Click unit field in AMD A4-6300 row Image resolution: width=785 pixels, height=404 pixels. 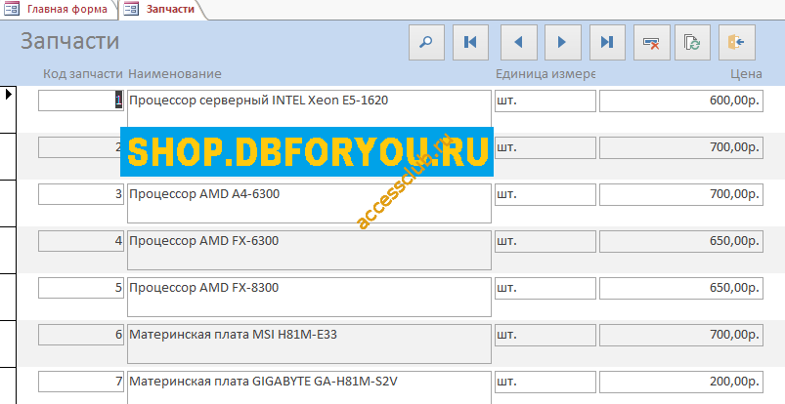[x=545, y=194]
